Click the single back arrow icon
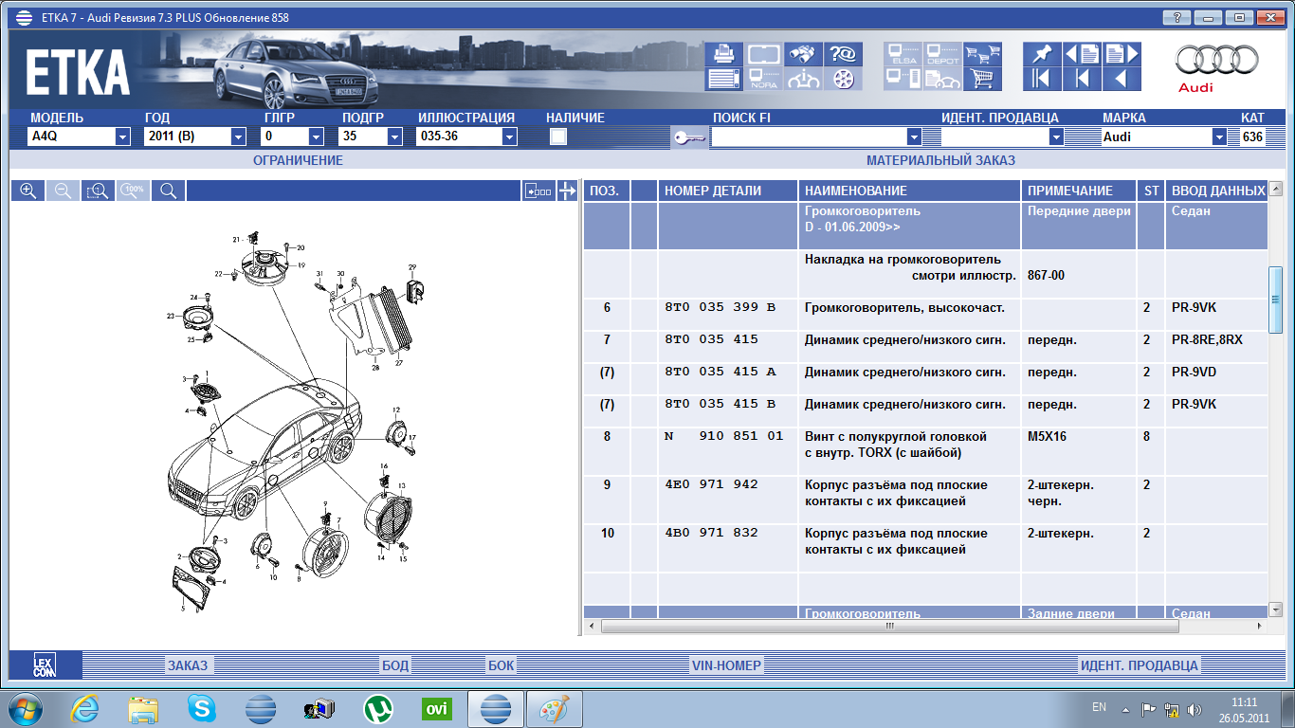The image size is (1295, 728). coord(1122,79)
